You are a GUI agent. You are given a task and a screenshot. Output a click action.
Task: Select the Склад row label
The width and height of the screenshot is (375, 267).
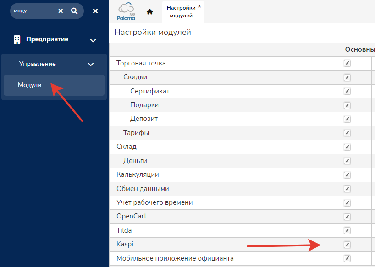coord(127,147)
